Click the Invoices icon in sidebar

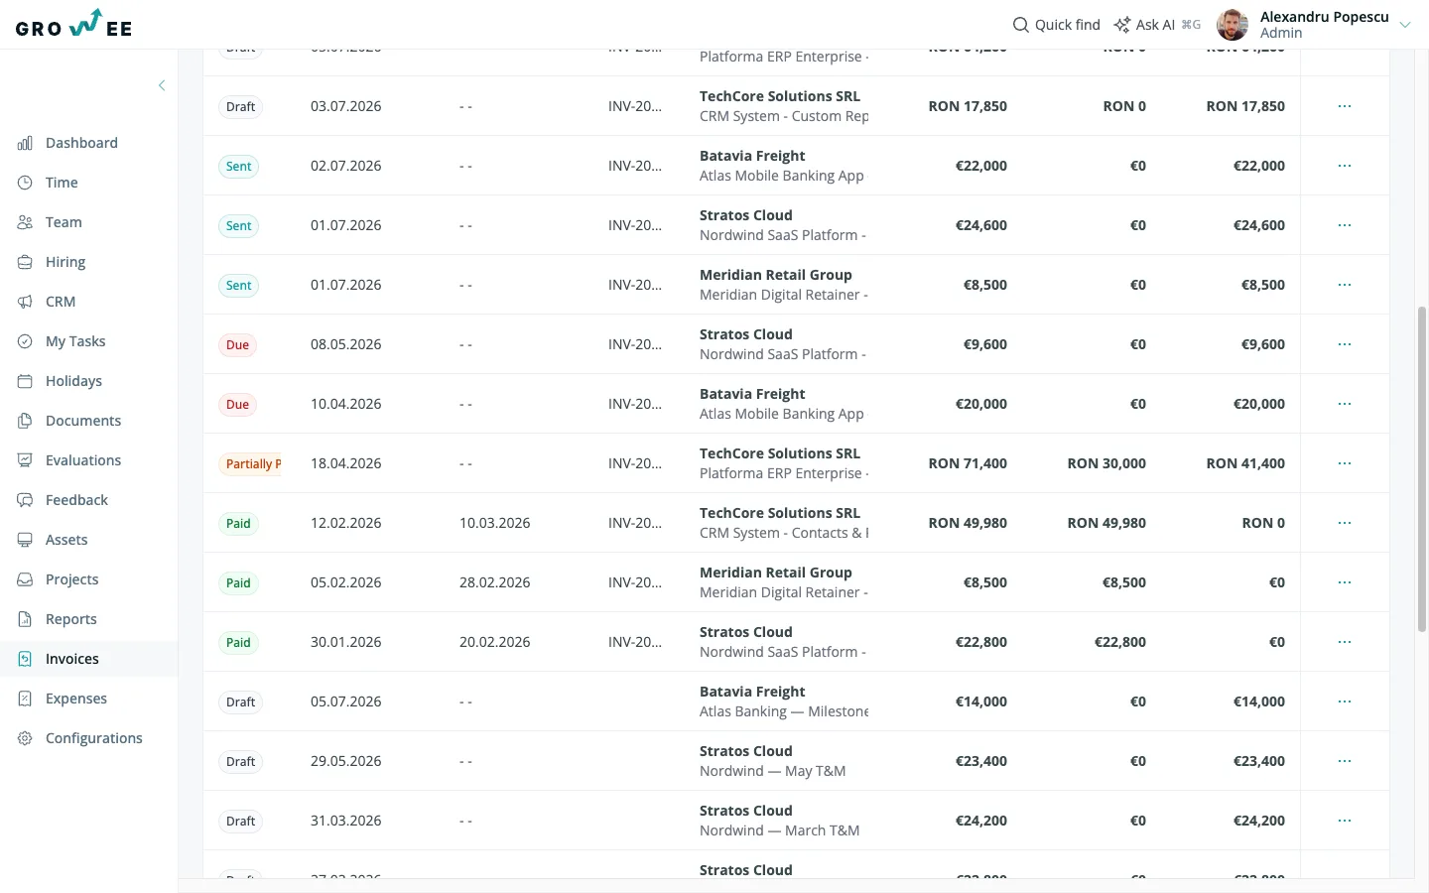[25, 659]
